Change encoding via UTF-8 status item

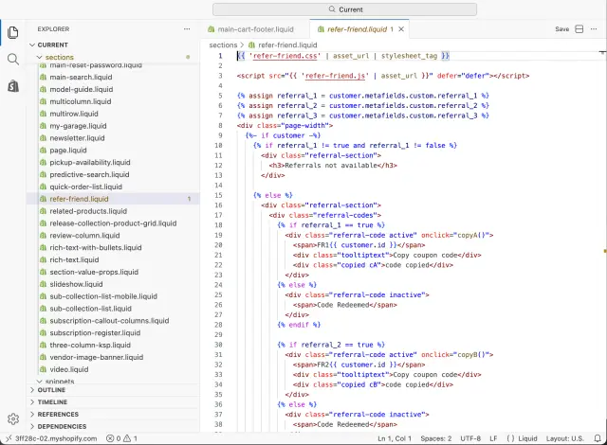point(470,438)
